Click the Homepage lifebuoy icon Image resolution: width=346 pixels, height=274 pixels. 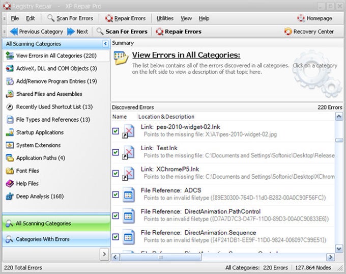pyautogui.click(x=301, y=18)
